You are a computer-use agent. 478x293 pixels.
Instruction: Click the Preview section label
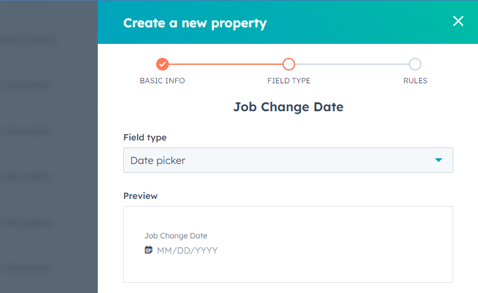[x=140, y=196]
